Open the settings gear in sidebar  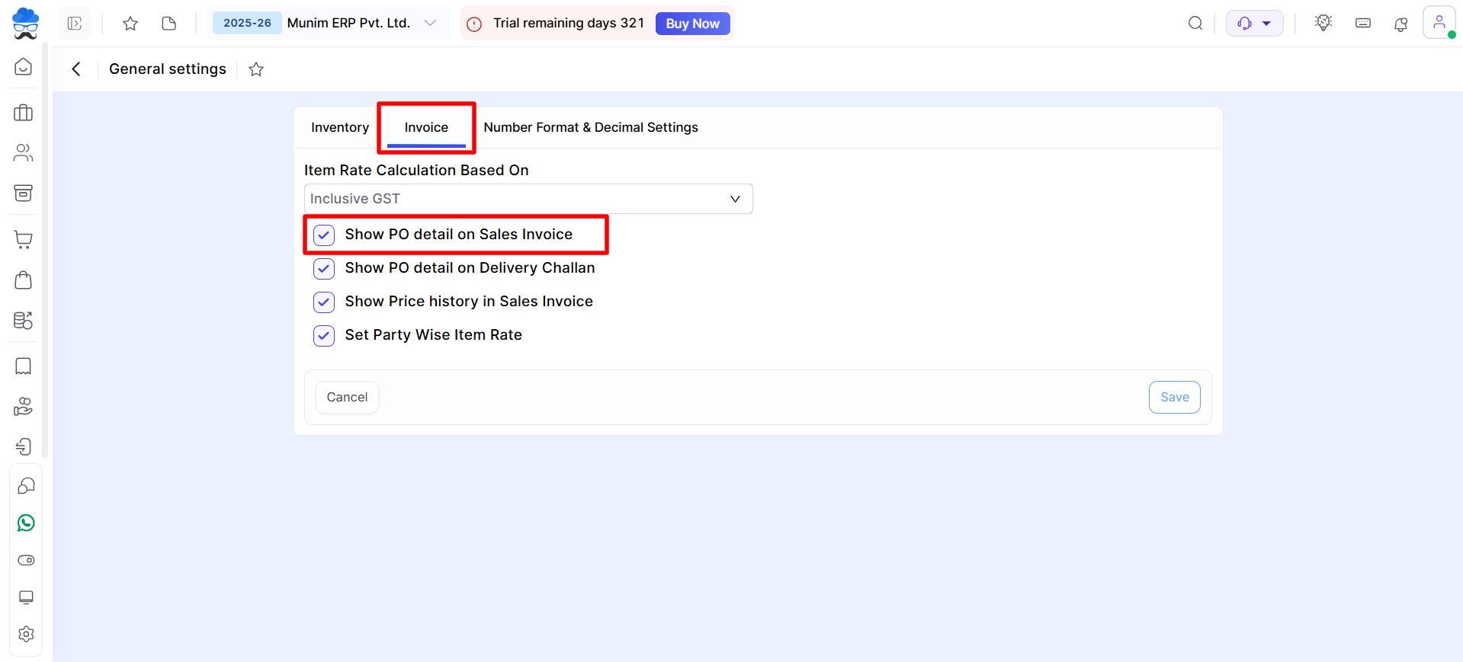(26, 634)
